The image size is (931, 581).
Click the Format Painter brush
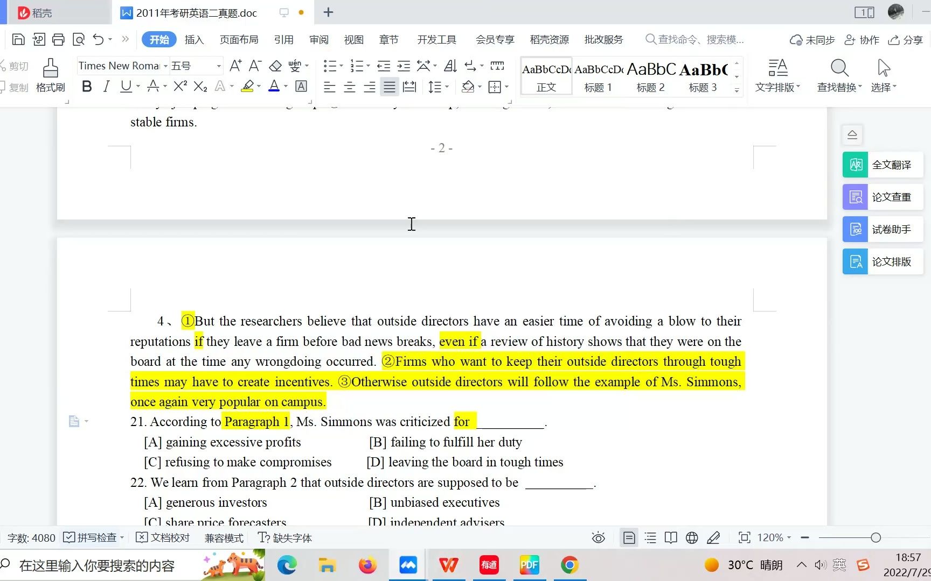pyautogui.click(x=51, y=75)
